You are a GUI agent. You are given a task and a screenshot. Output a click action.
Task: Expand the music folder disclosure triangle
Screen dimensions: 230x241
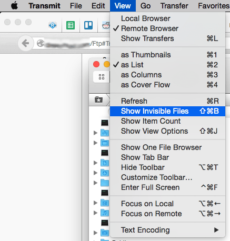[95, 213]
